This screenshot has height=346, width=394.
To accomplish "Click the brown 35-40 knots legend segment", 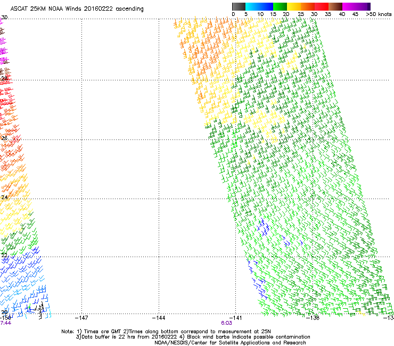I will [335, 6].
